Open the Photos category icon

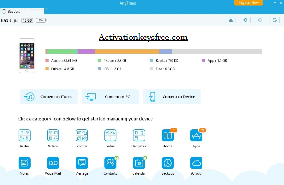(x=82, y=135)
